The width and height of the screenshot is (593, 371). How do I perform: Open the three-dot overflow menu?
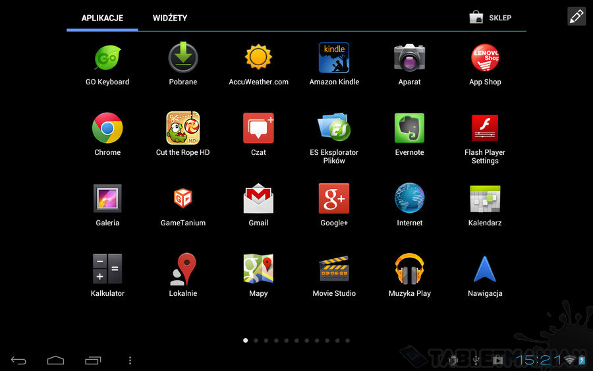tap(130, 360)
